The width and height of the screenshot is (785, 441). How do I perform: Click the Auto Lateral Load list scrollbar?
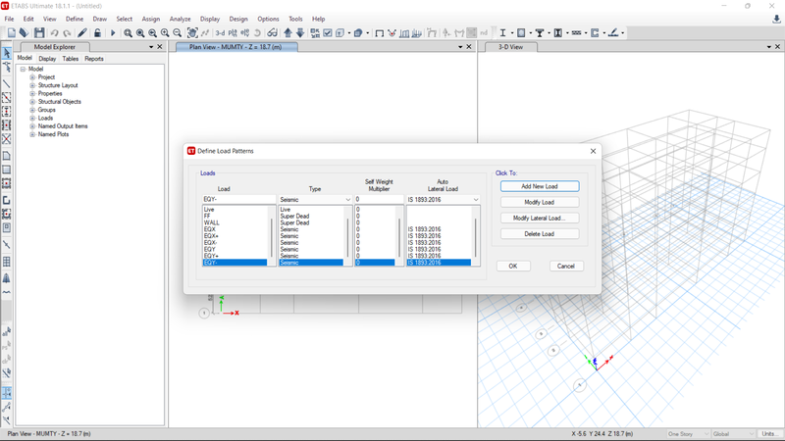476,236
